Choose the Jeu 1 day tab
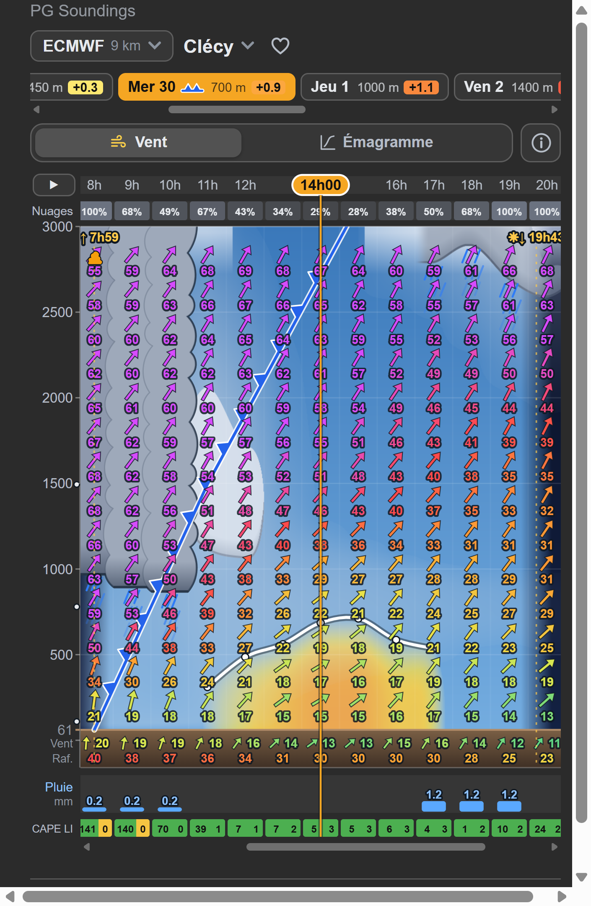Viewport: 591px width, 906px height. (x=375, y=87)
